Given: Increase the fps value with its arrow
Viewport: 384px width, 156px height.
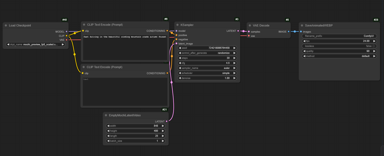Looking at the screenshot, I should (375, 41).
